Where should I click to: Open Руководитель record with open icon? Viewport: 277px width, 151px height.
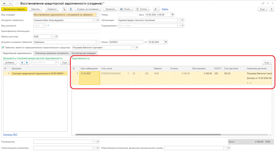pos(98,142)
